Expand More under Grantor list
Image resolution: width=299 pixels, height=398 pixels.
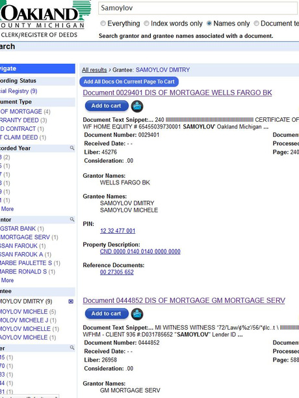(x=7, y=280)
